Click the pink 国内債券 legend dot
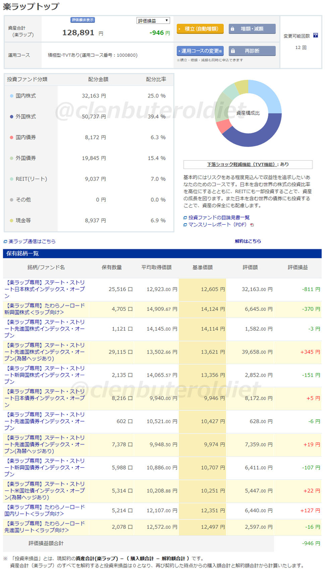The image size is (325, 581). click(x=11, y=138)
